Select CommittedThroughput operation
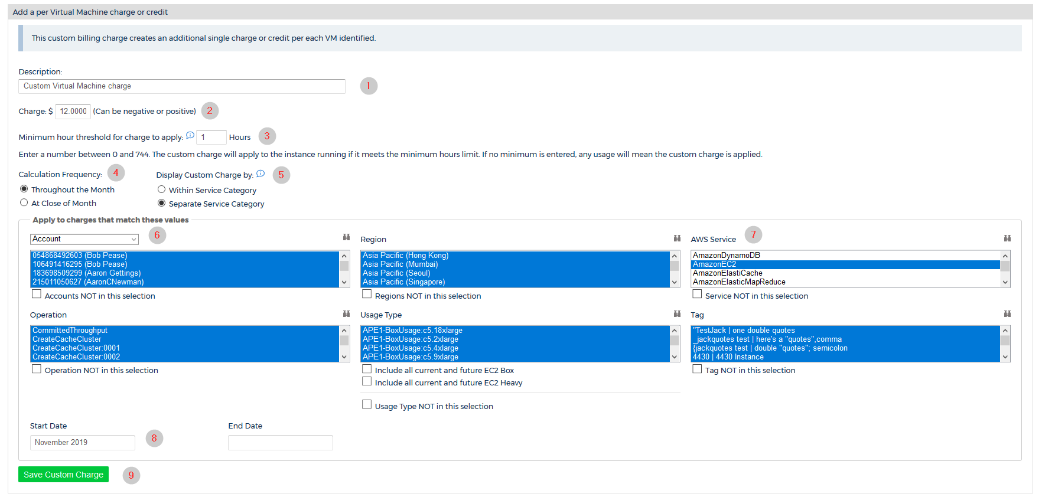 [x=185, y=331]
